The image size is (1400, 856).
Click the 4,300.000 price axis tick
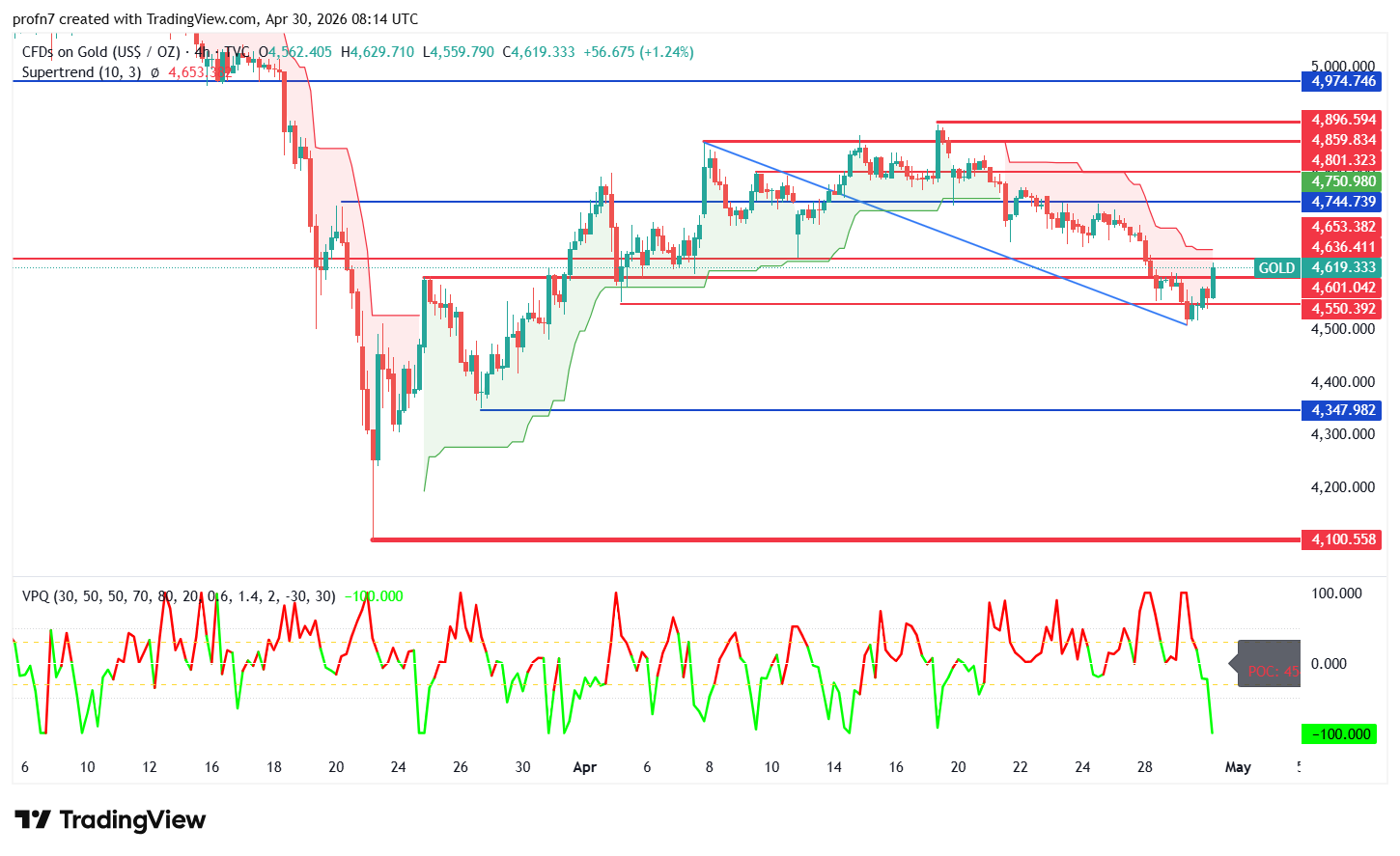coord(1343,434)
